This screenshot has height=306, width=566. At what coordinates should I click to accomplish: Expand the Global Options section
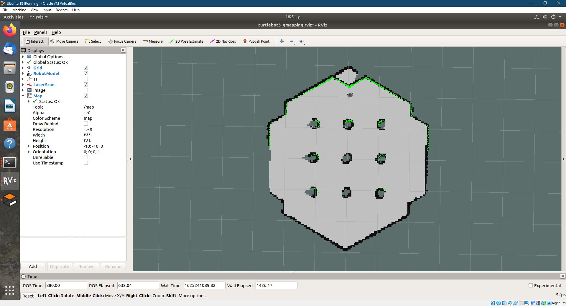click(x=23, y=56)
